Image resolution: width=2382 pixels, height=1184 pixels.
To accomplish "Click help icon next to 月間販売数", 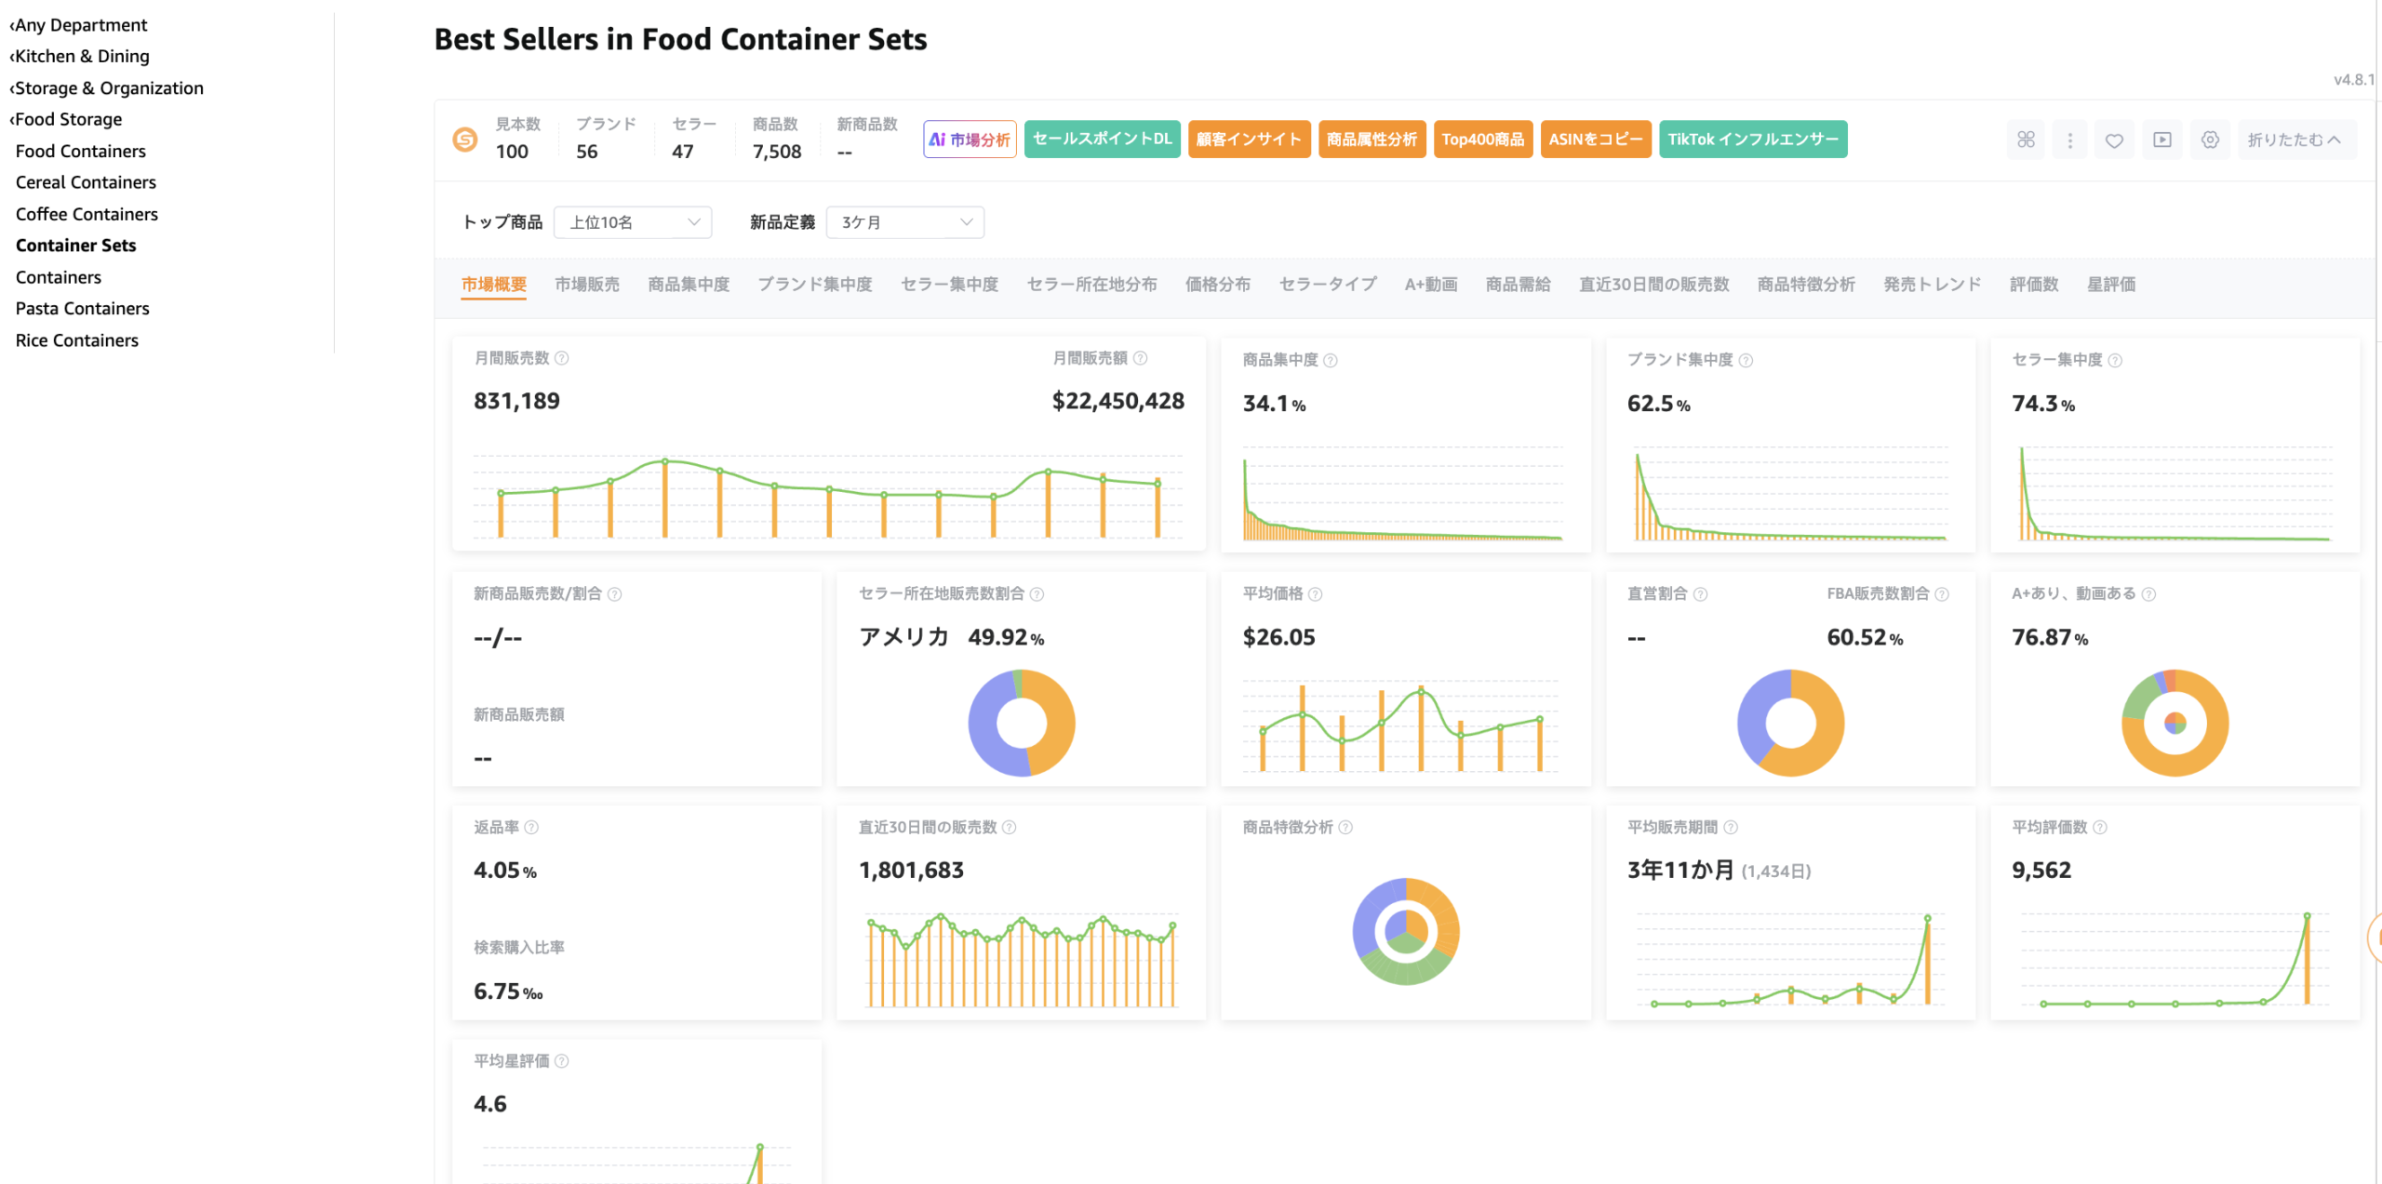I will [x=562, y=358].
